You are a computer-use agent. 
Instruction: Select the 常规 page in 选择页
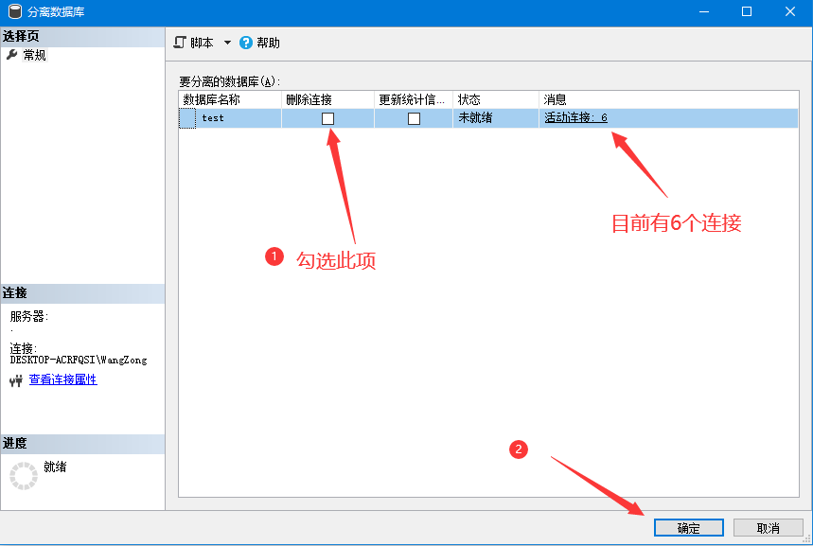pyautogui.click(x=34, y=55)
